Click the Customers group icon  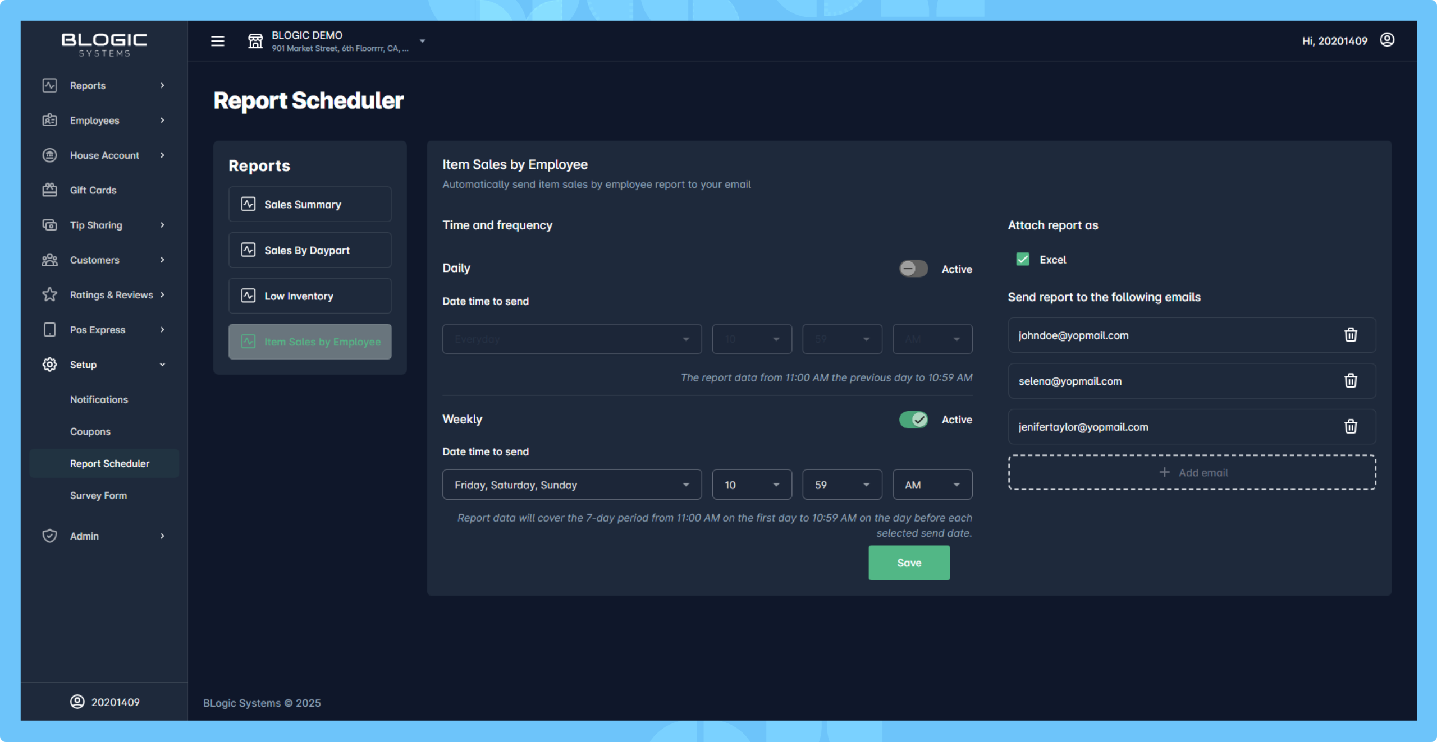pos(49,260)
